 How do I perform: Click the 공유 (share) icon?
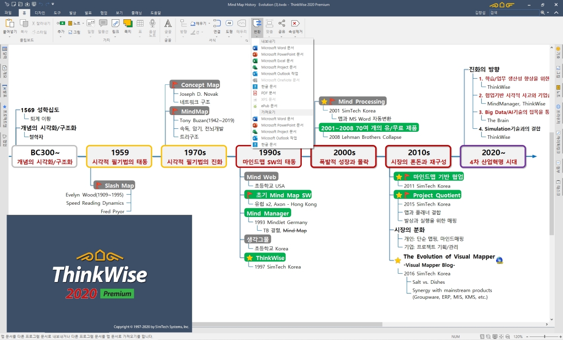point(281,24)
